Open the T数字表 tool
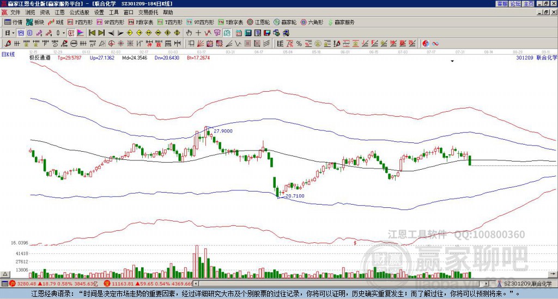The height and width of the screenshot is (299, 558). pyautogui.click(x=231, y=22)
